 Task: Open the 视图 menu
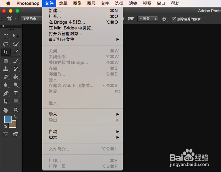(147, 3)
